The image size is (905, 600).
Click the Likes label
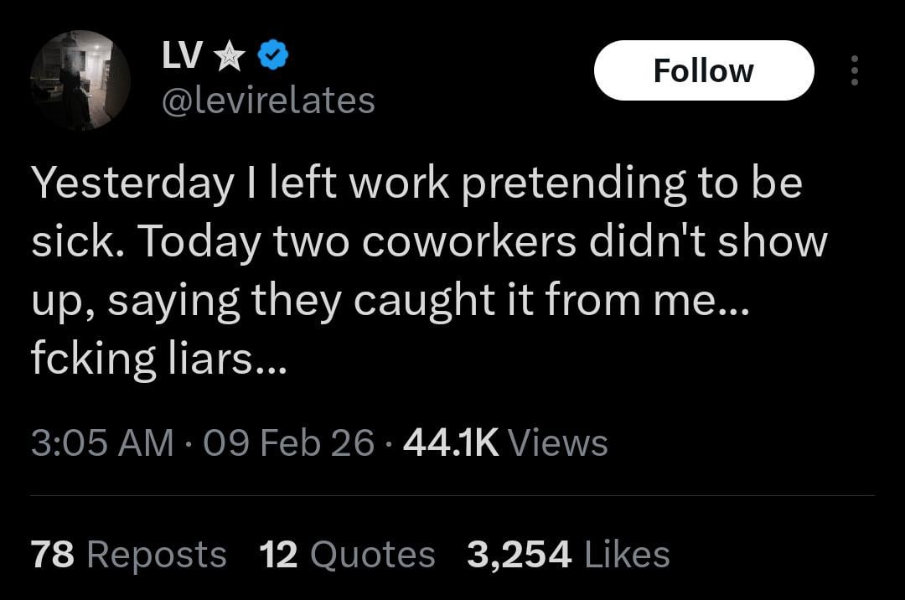click(x=626, y=555)
